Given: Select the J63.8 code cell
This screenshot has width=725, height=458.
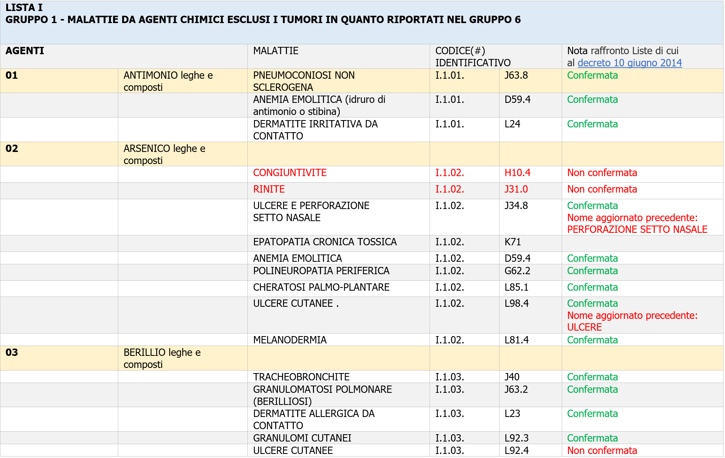Looking at the screenshot, I should tap(516, 75).
